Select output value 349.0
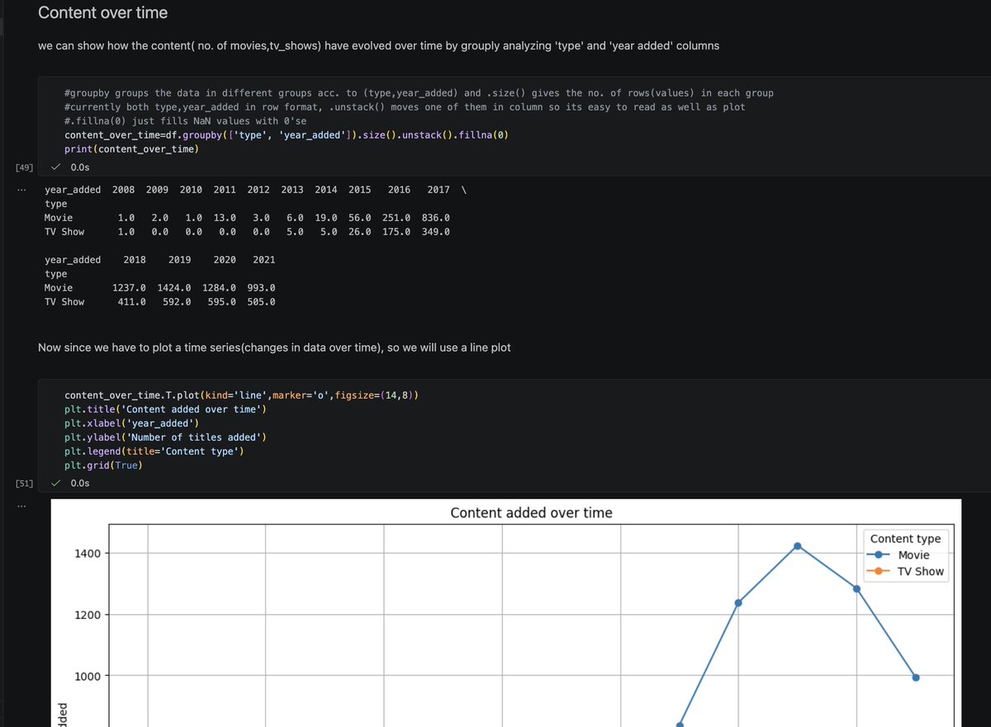This screenshot has height=727, width=991. (435, 232)
